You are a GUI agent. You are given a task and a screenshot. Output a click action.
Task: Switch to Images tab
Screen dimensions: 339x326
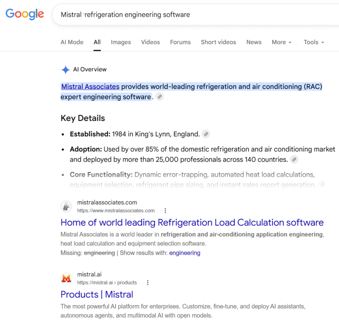[x=121, y=42]
